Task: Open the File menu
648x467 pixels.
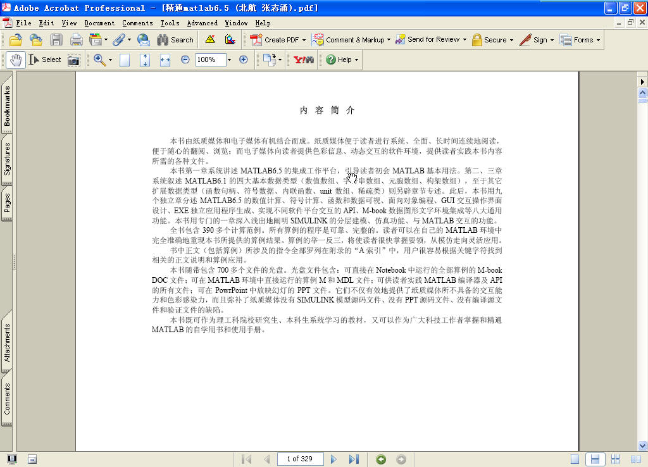Action: click(23, 23)
